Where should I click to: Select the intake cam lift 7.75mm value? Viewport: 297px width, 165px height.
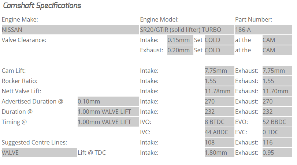tap(219, 71)
